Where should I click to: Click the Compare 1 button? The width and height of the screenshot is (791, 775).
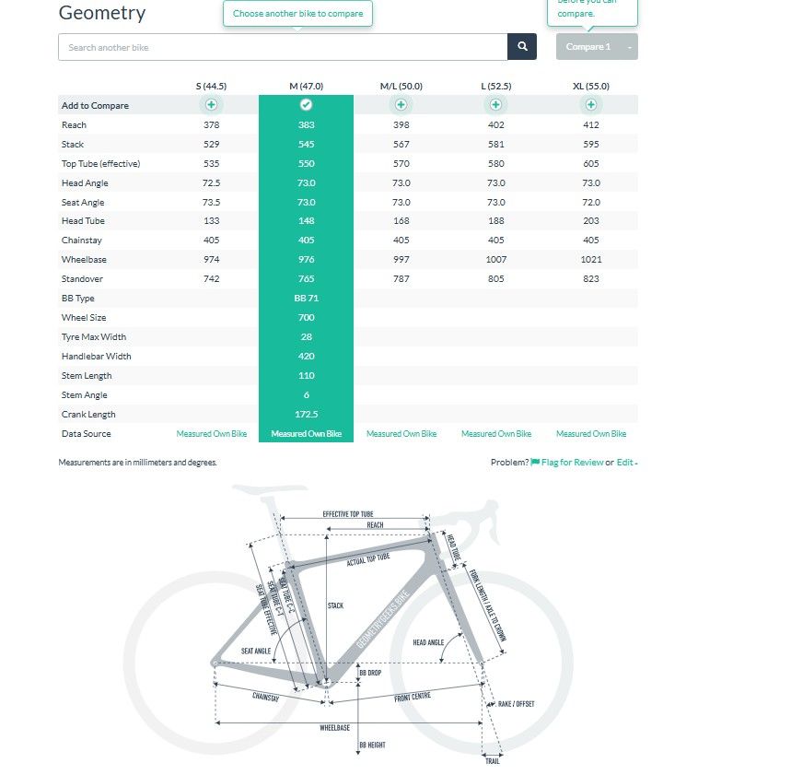pos(587,47)
